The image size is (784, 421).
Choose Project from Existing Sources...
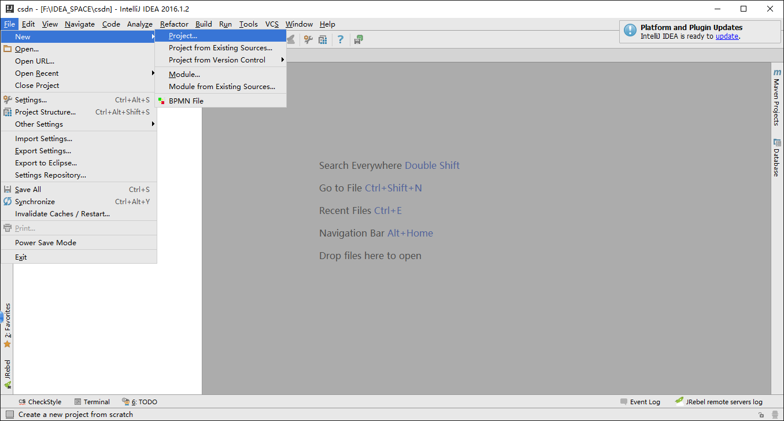(220, 48)
